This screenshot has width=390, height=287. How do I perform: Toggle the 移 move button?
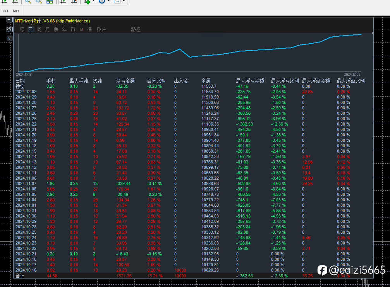click(x=10, y=29)
